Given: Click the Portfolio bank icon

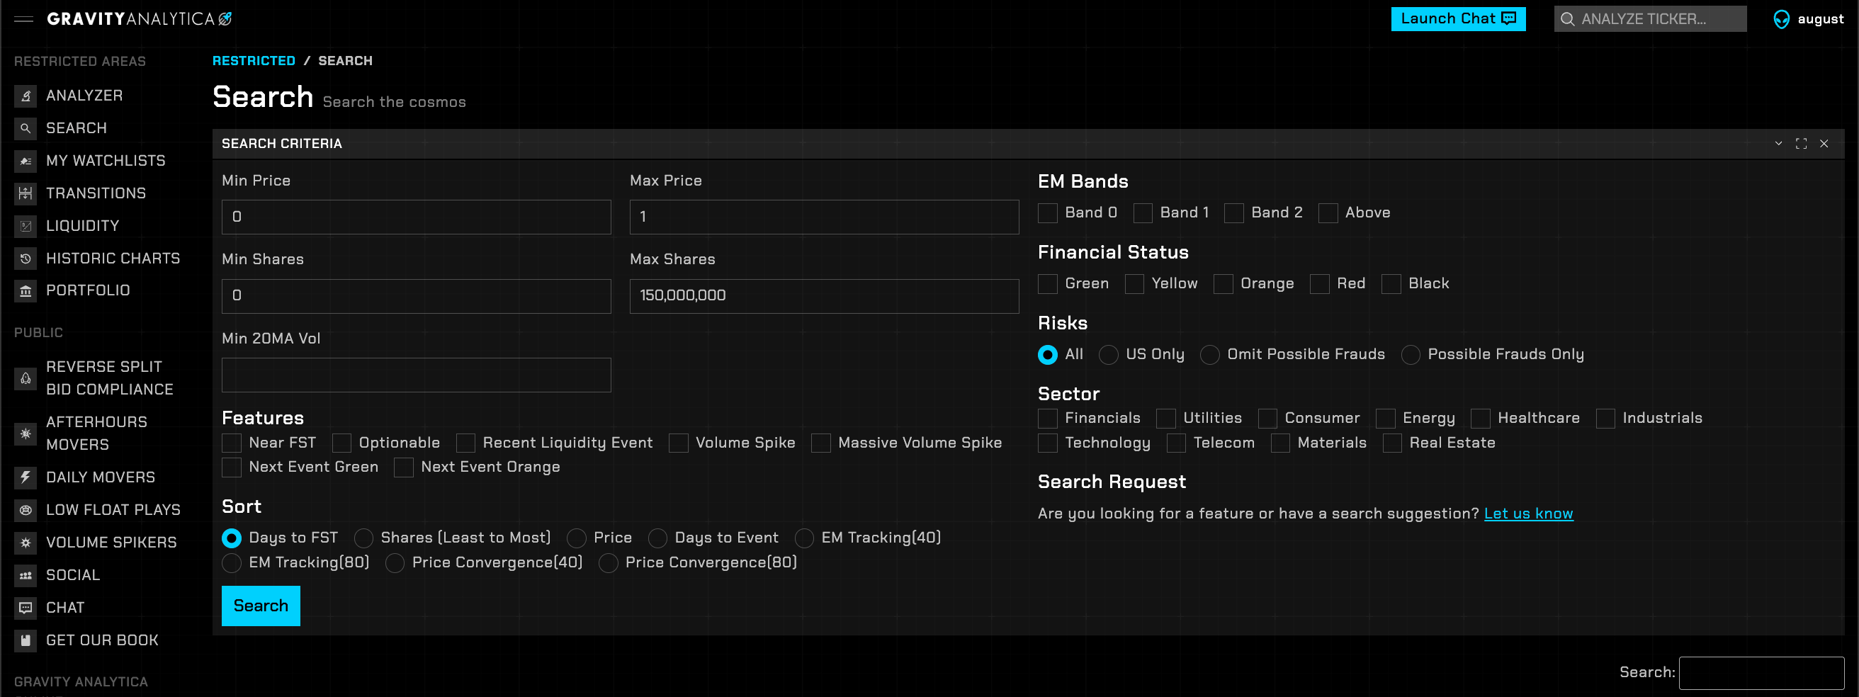Looking at the screenshot, I should pyautogui.click(x=26, y=291).
